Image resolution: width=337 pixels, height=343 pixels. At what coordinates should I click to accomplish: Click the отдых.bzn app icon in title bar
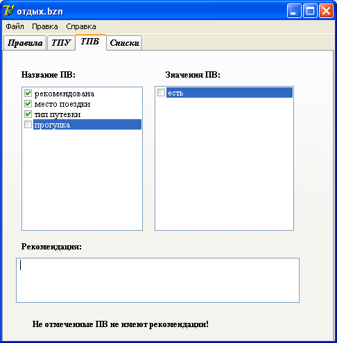coord(9,10)
